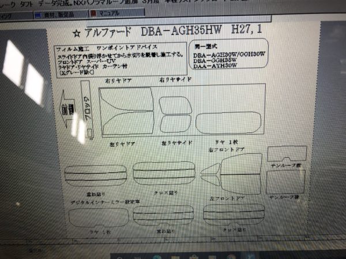This screenshot has height=259, width=346.
Task: Click the デジタルインナーミラー設定車 label
Action: (105, 202)
